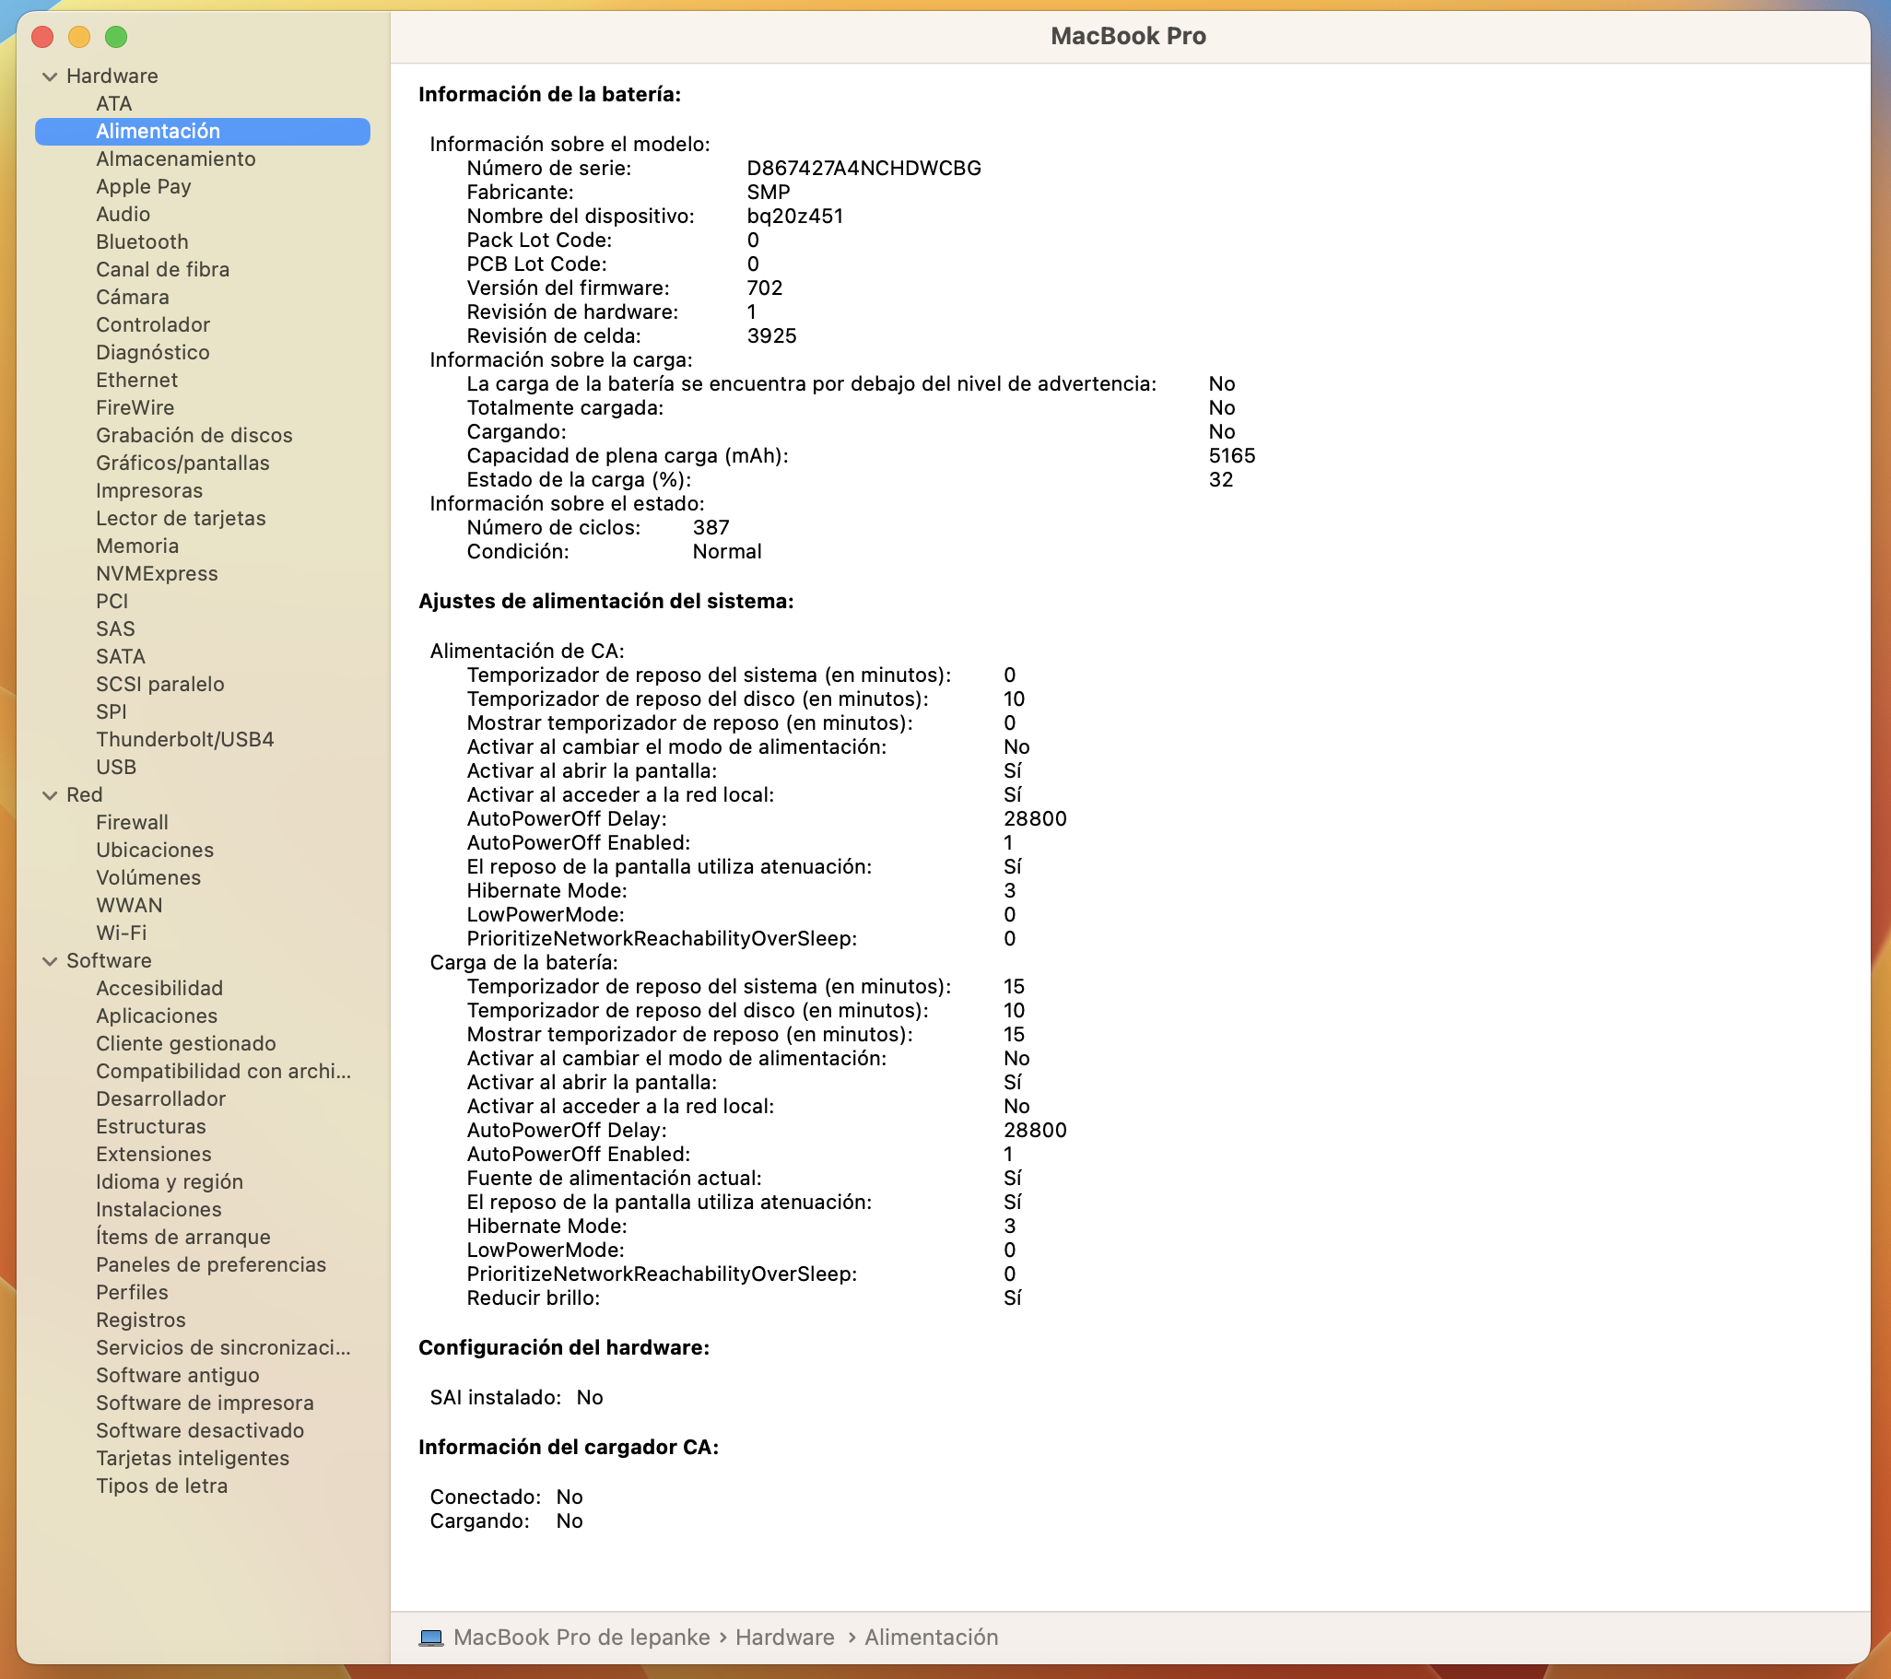Select Memoria in the sidebar
Image resolution: width=1891 pixels, height=1679 pixels.
pos(137,546)
